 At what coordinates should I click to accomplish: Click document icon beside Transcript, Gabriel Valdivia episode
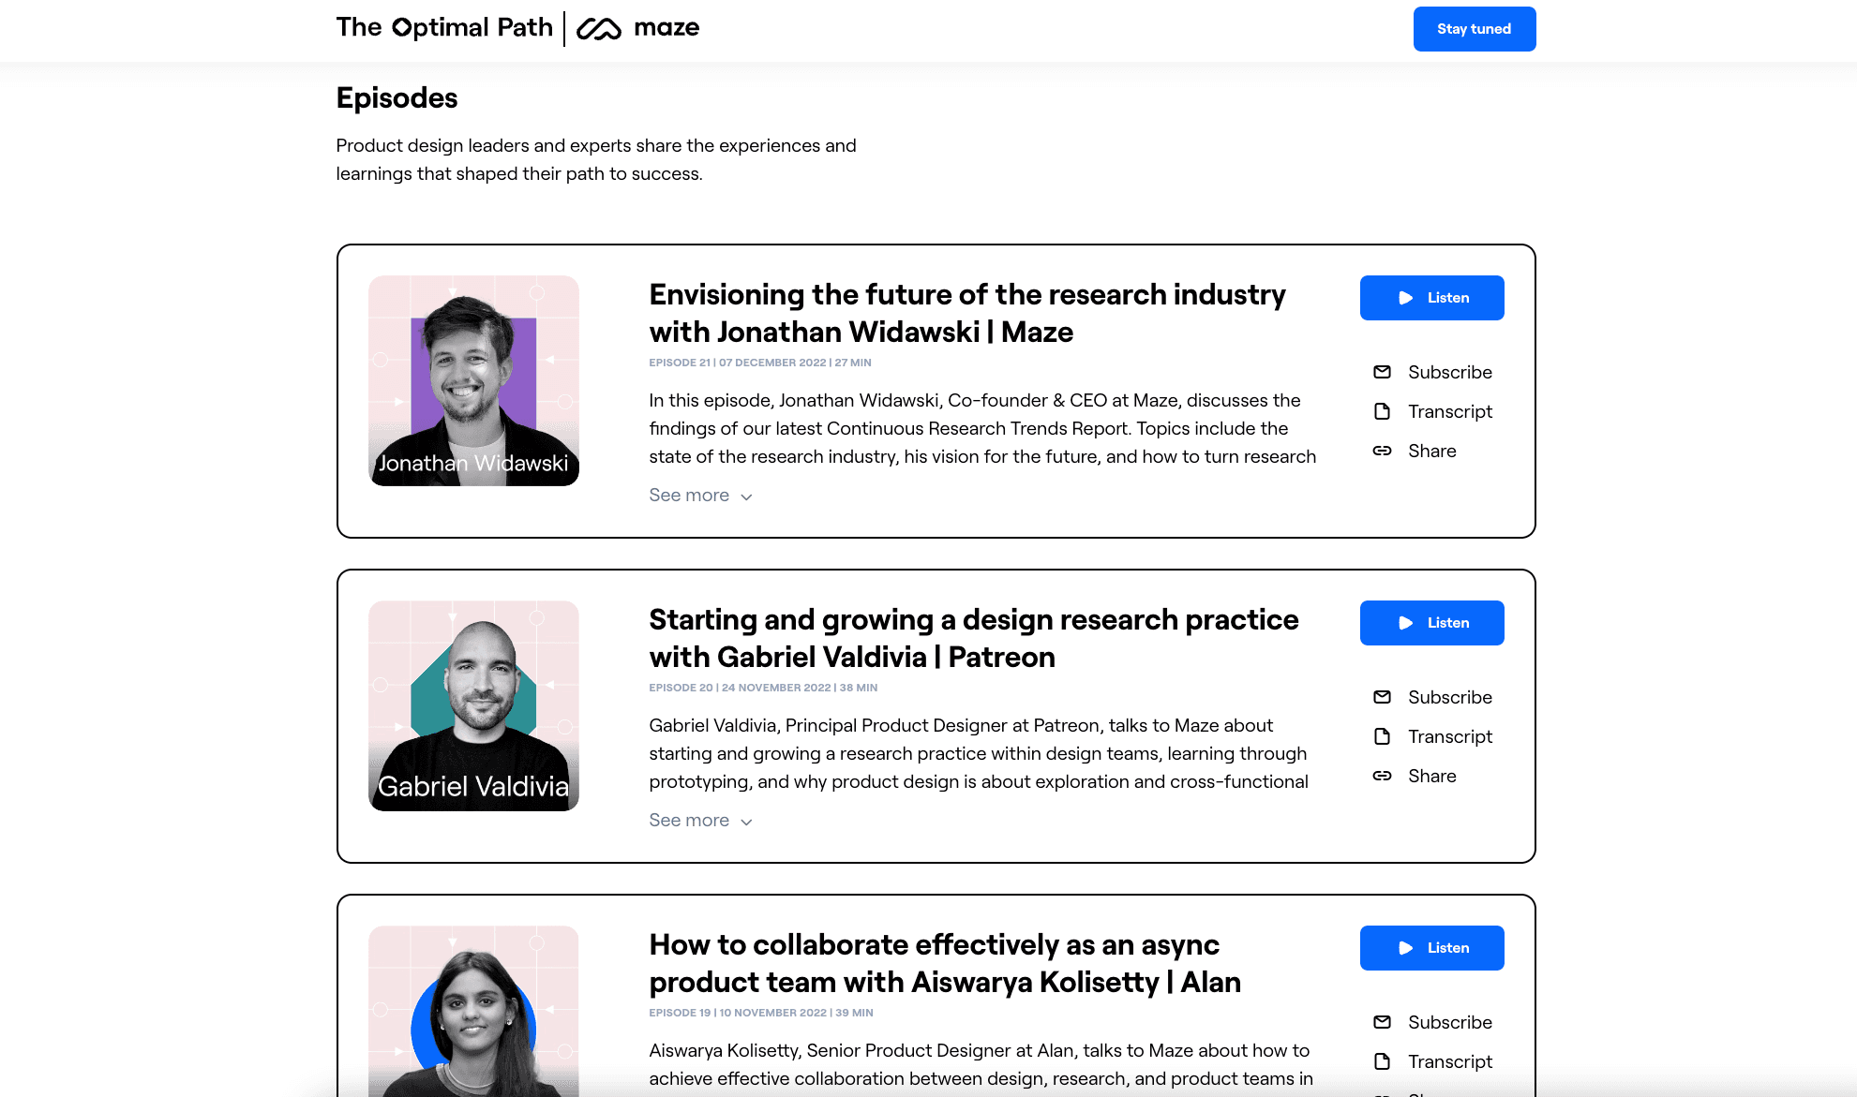click(x=1382, y=736)
